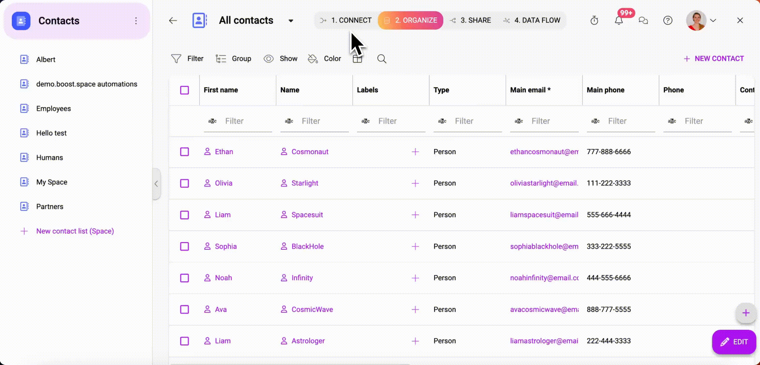Viewport: 760px width, 365px height.
Task: Check the select-all checkbox in the header row
Action: pos(185,90)
